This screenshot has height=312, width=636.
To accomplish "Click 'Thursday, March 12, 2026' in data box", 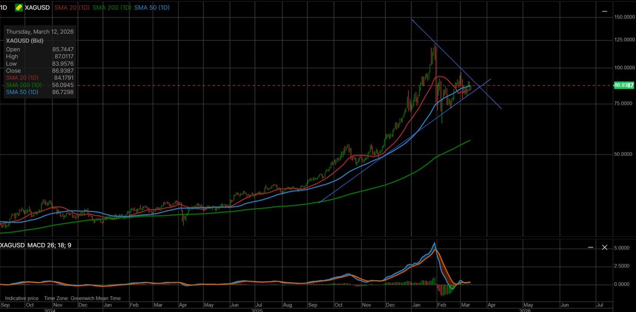I will click(40, 32).
